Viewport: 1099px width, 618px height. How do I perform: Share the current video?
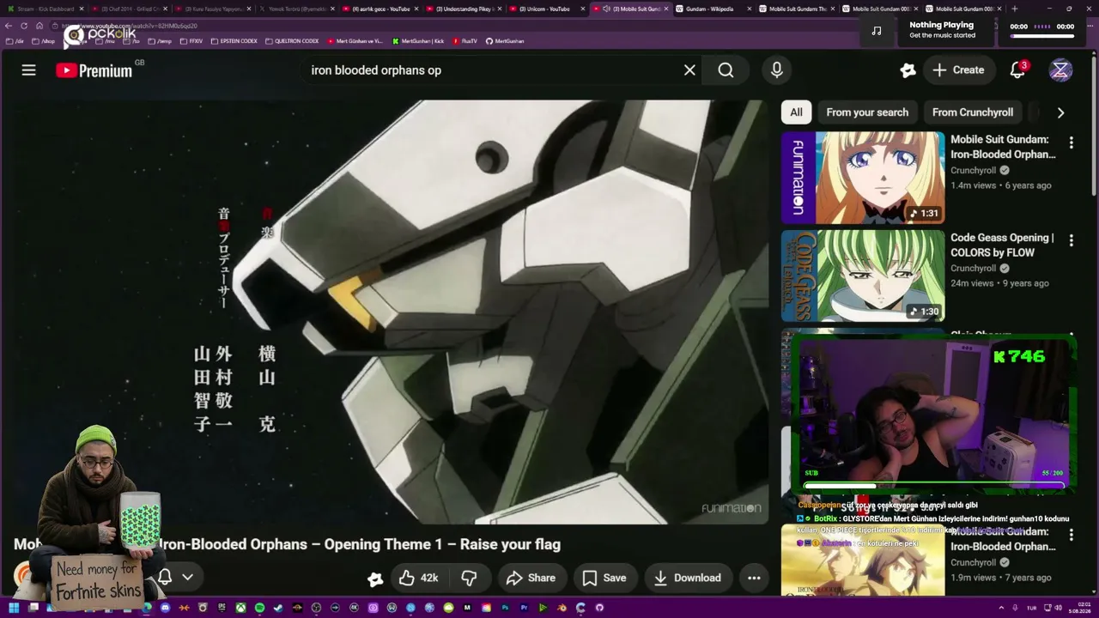pos(531,579)
